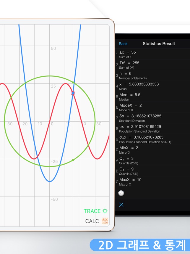Select the 'n = 6' result row

click(x=152, y=76)
